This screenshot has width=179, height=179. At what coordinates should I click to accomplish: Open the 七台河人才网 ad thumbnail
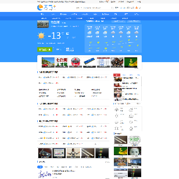62,62
